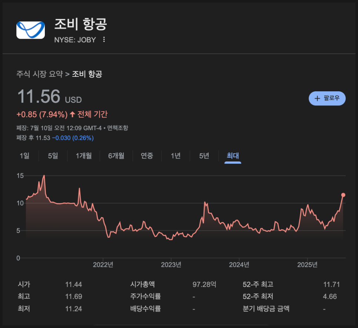Click the latest price dot on chart
The height and width of the screenshot is (328, 358).
(343, 195)
